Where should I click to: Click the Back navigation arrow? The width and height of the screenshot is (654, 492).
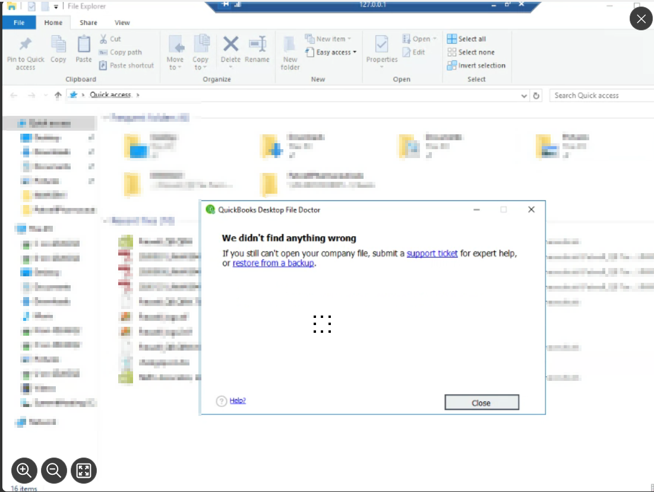(14, 95)
